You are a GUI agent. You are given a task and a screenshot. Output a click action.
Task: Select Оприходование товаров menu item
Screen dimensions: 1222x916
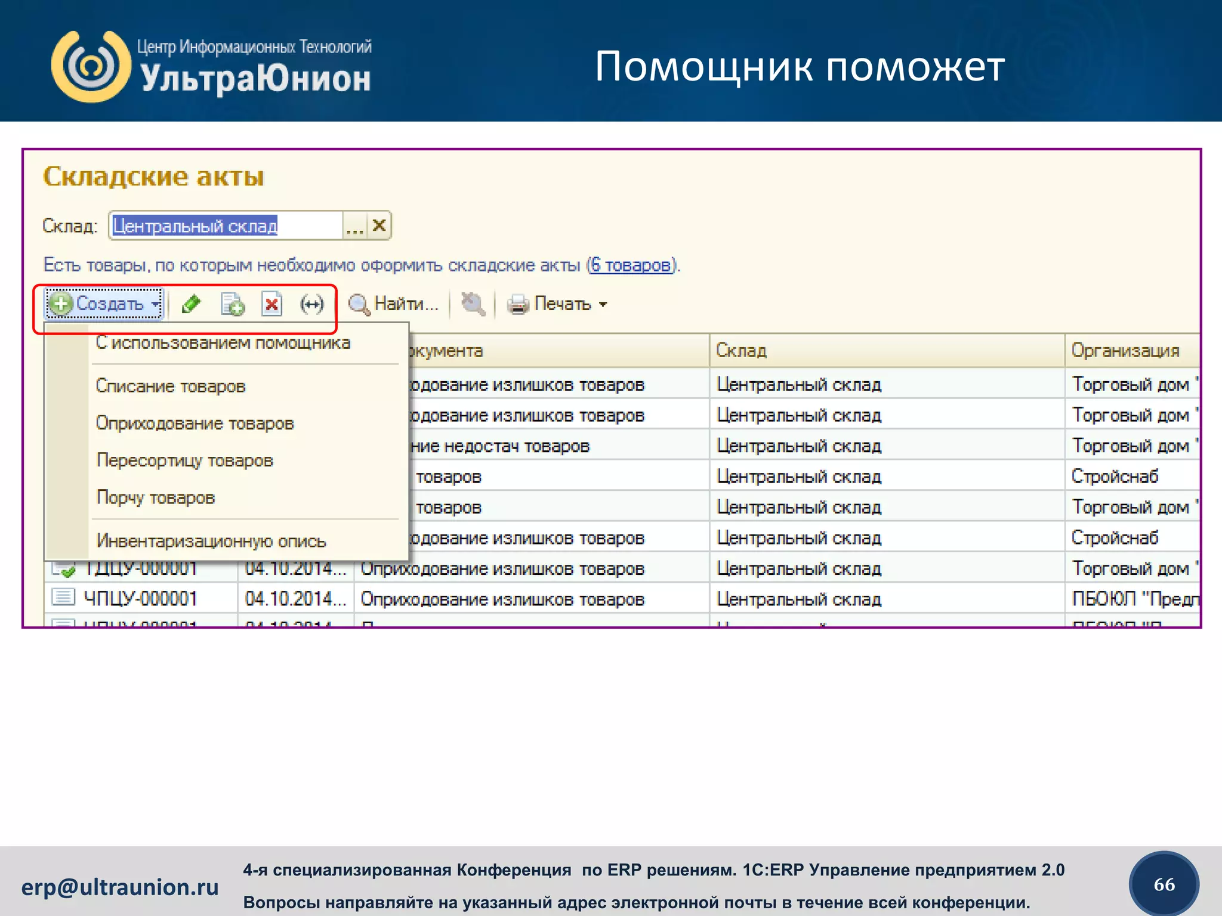[195, 423]
